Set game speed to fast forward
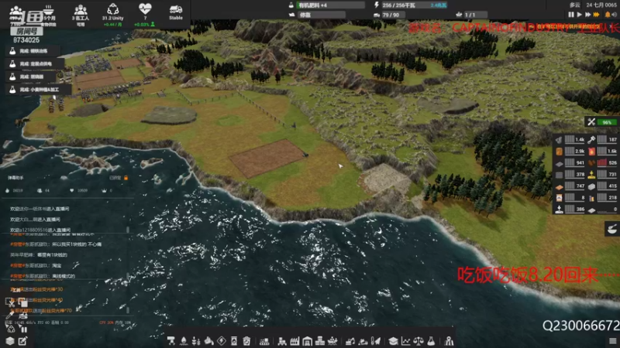 click(x=587, y=15)
